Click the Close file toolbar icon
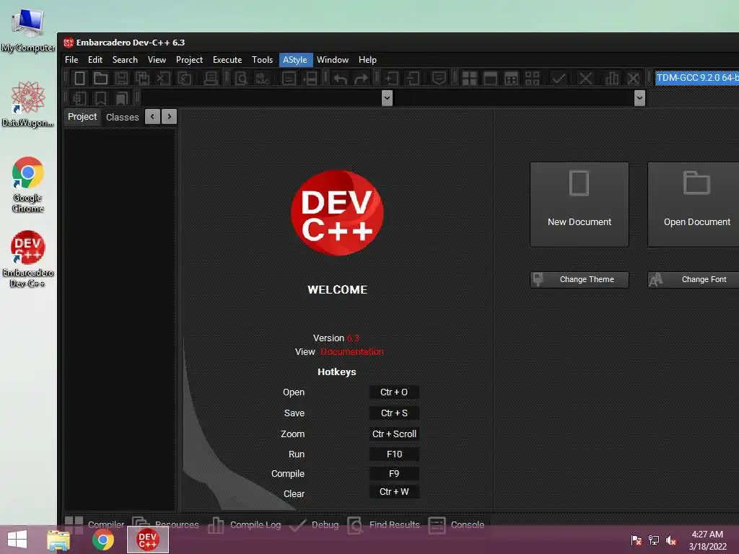 163,78
